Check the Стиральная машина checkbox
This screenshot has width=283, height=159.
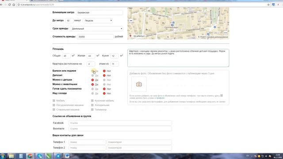pos(54,110)
